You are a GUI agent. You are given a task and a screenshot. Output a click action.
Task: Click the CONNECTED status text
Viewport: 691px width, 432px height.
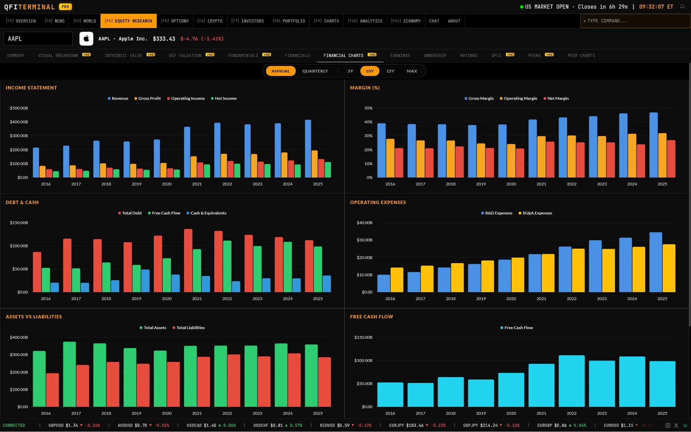coord(14,425)
